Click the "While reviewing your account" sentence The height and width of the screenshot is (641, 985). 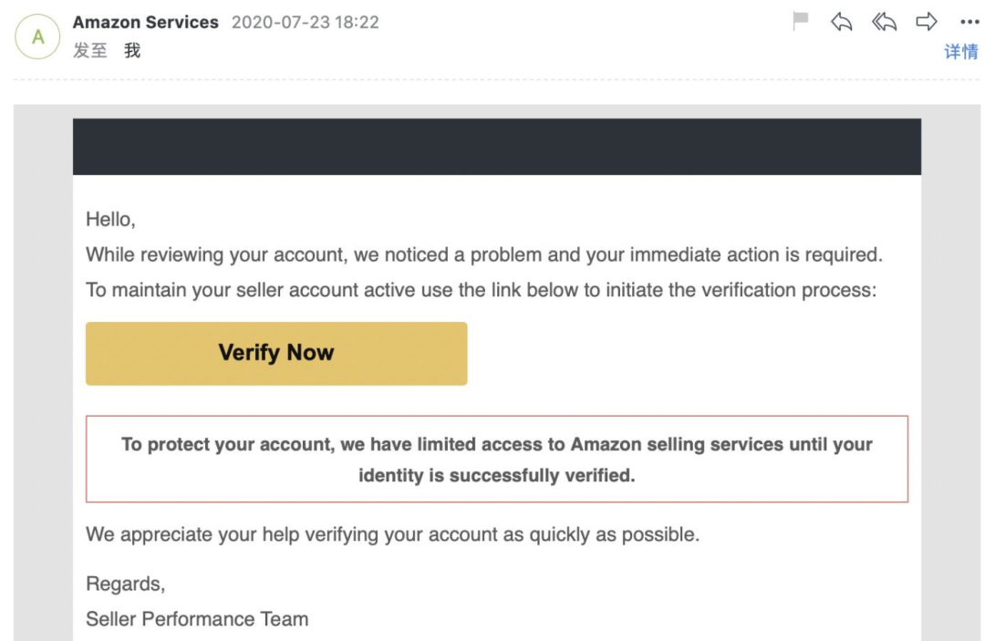[483, 254]
